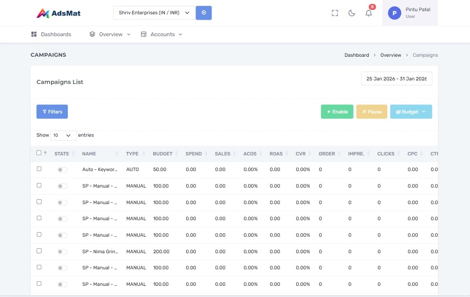Sort table by BUDGET column
This screenshot has height=297, width=470.
pos(162,154)
